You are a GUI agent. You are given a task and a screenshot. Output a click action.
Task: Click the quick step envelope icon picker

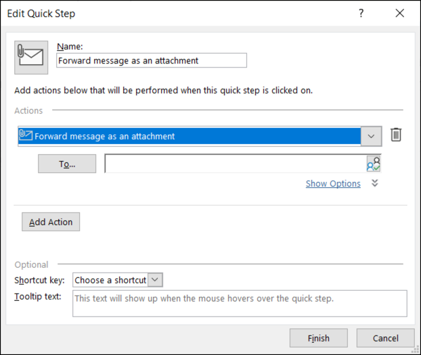click(x=31, y=57)
